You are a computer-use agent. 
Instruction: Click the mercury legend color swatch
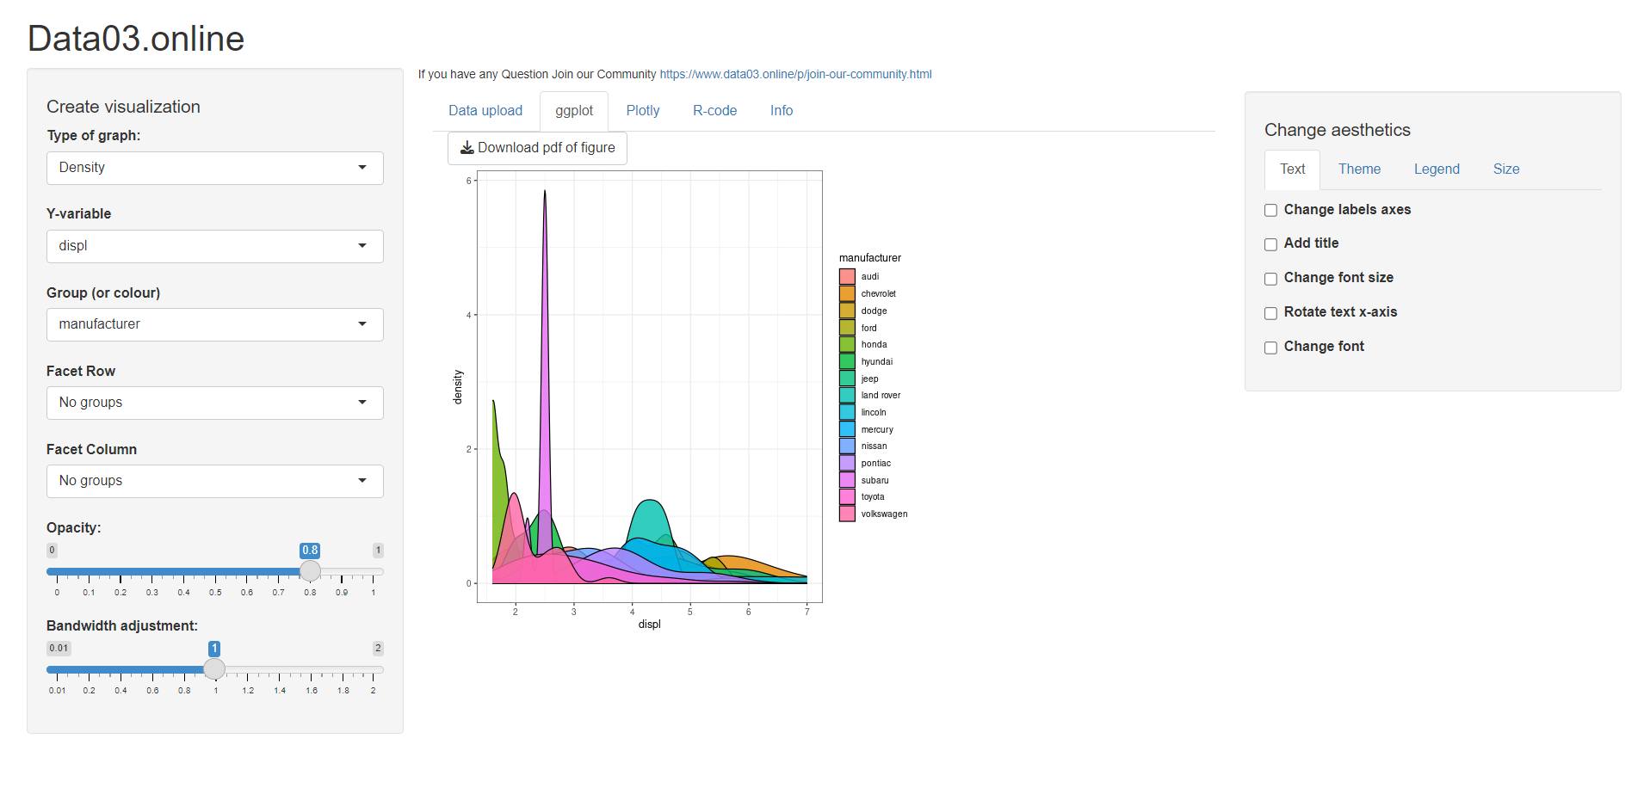[x=847, y=429]
